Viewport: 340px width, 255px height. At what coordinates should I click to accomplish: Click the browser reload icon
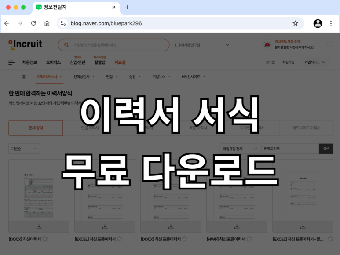point(33,23)
